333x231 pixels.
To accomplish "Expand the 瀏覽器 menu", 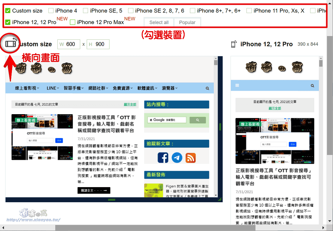I will (169, 88).
